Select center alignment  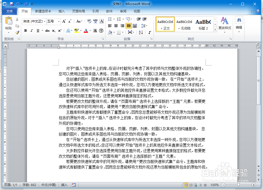coord(116,26)
